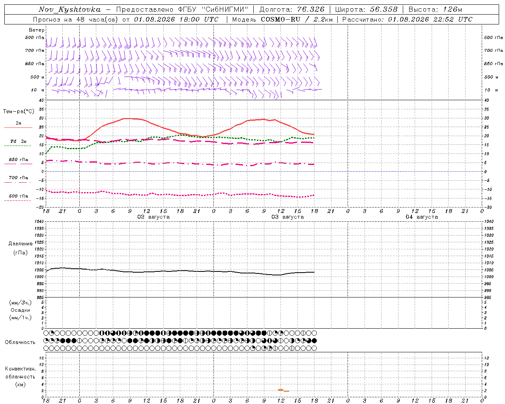Image resolution: width=505 pixels, height=404 pixels.
Task: Click the 04 августа date label
Action: click(x=422, y=217)
